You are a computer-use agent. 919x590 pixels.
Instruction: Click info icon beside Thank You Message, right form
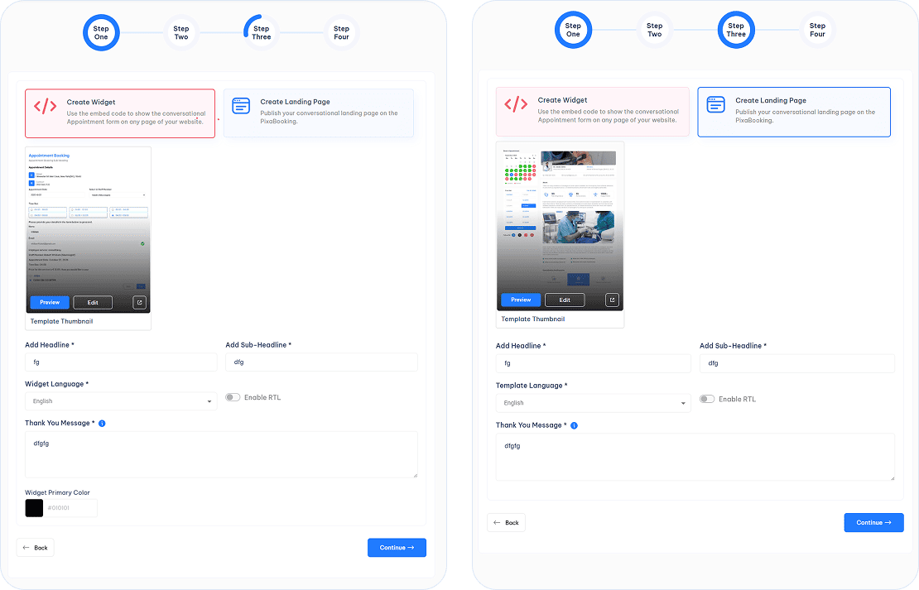pyautogui.click(x=574, y=425)
